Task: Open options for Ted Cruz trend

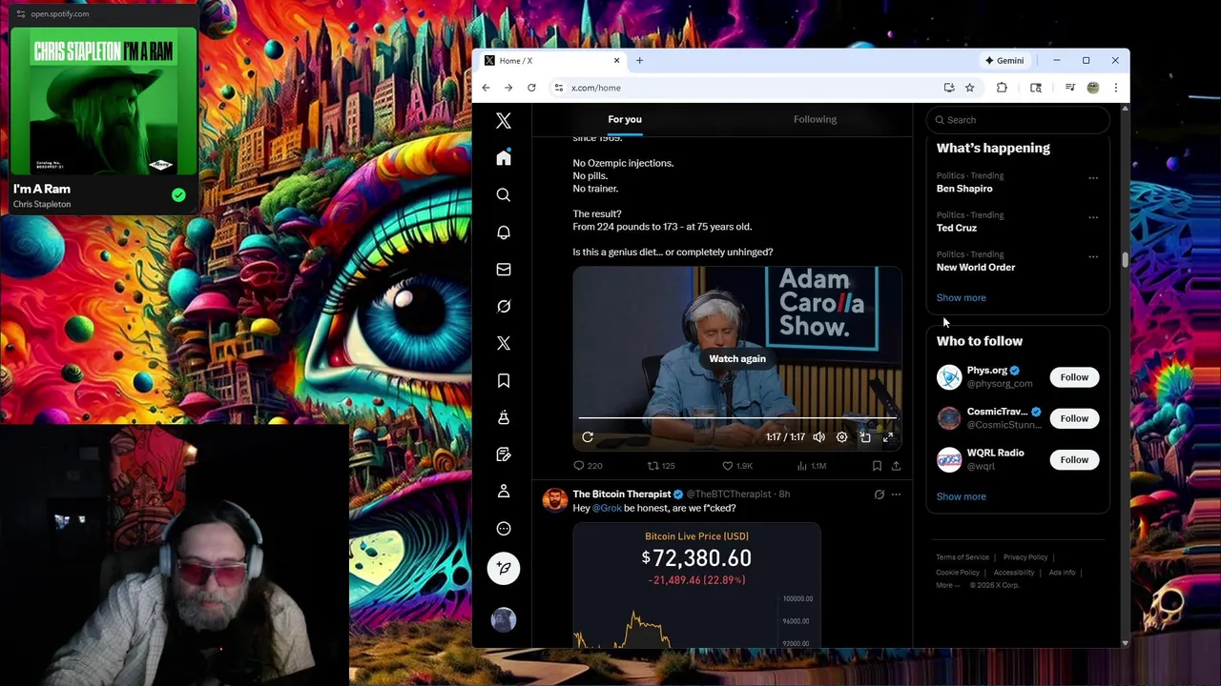Action: click(x=1093, y=217)
